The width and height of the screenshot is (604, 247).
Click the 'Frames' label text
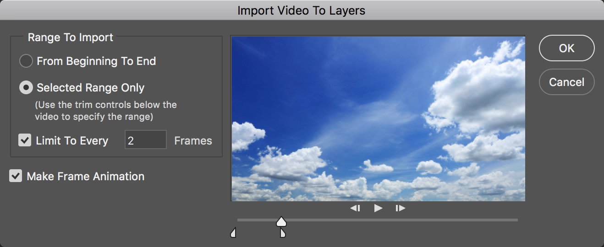pyautogui.click(x=193, y=141)
